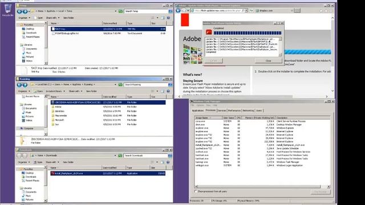365x205 pixels.
Task: Click the refresh icon in Internet Explorer address bar
Action: [x=251, y=10]
